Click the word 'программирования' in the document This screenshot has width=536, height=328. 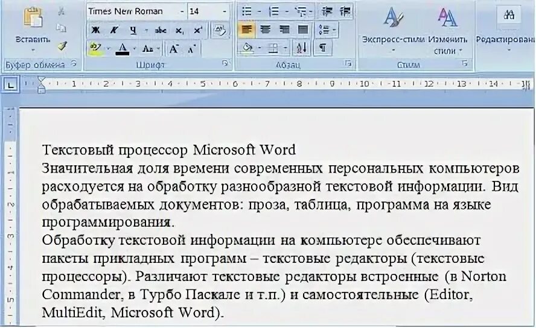(106, 223)
